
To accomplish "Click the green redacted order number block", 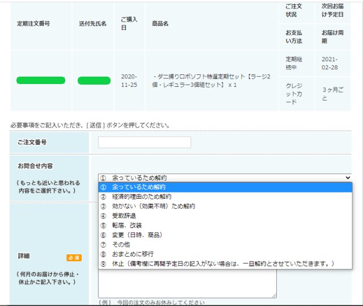I will [41, 80].
